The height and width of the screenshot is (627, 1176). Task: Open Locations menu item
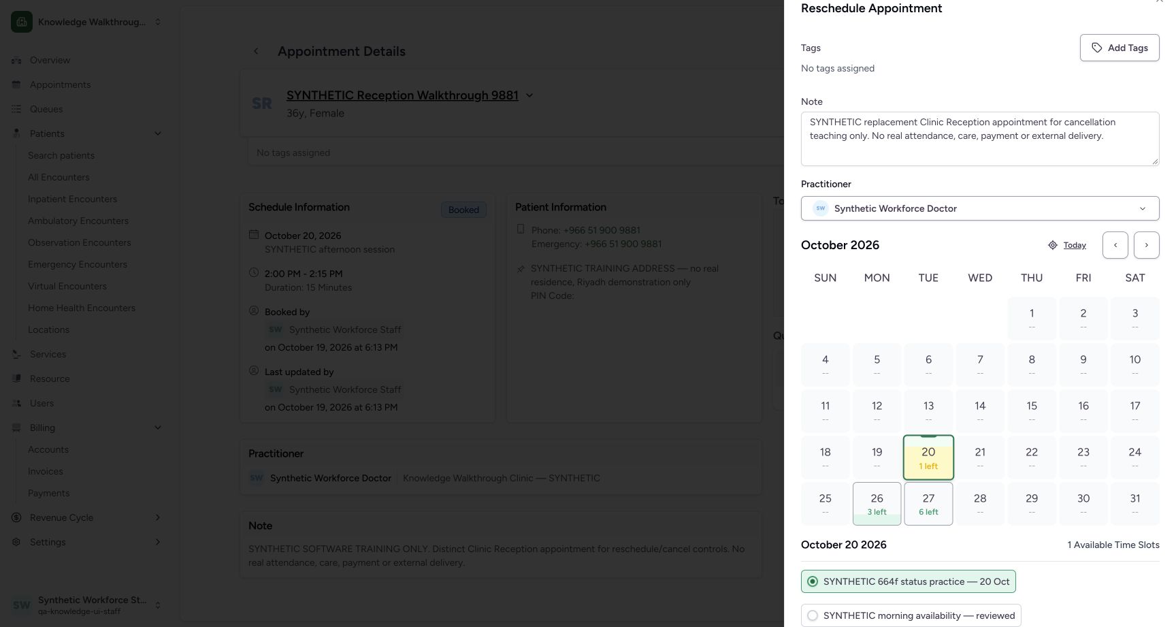48,329
